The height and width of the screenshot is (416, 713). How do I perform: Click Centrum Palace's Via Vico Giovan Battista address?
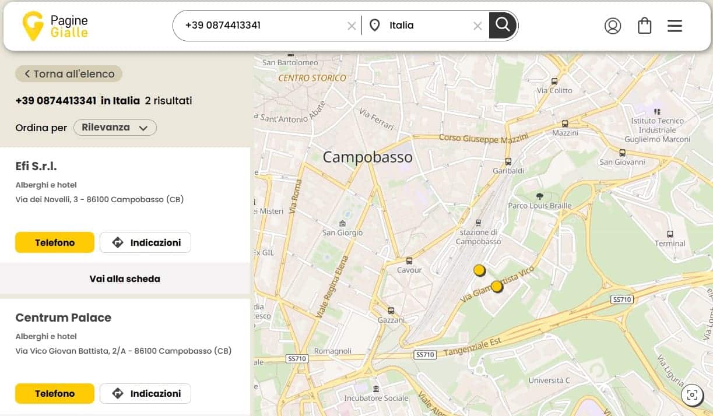[124, 351]
